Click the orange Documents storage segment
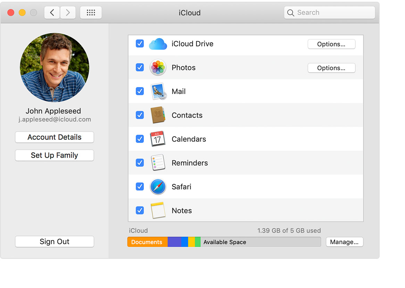Screen dimensions: 405x288 click(x=147, y=242)
